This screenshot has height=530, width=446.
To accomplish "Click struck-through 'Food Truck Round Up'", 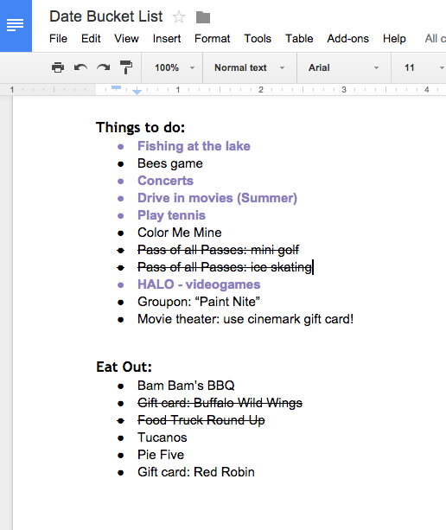I will (201, 420).
